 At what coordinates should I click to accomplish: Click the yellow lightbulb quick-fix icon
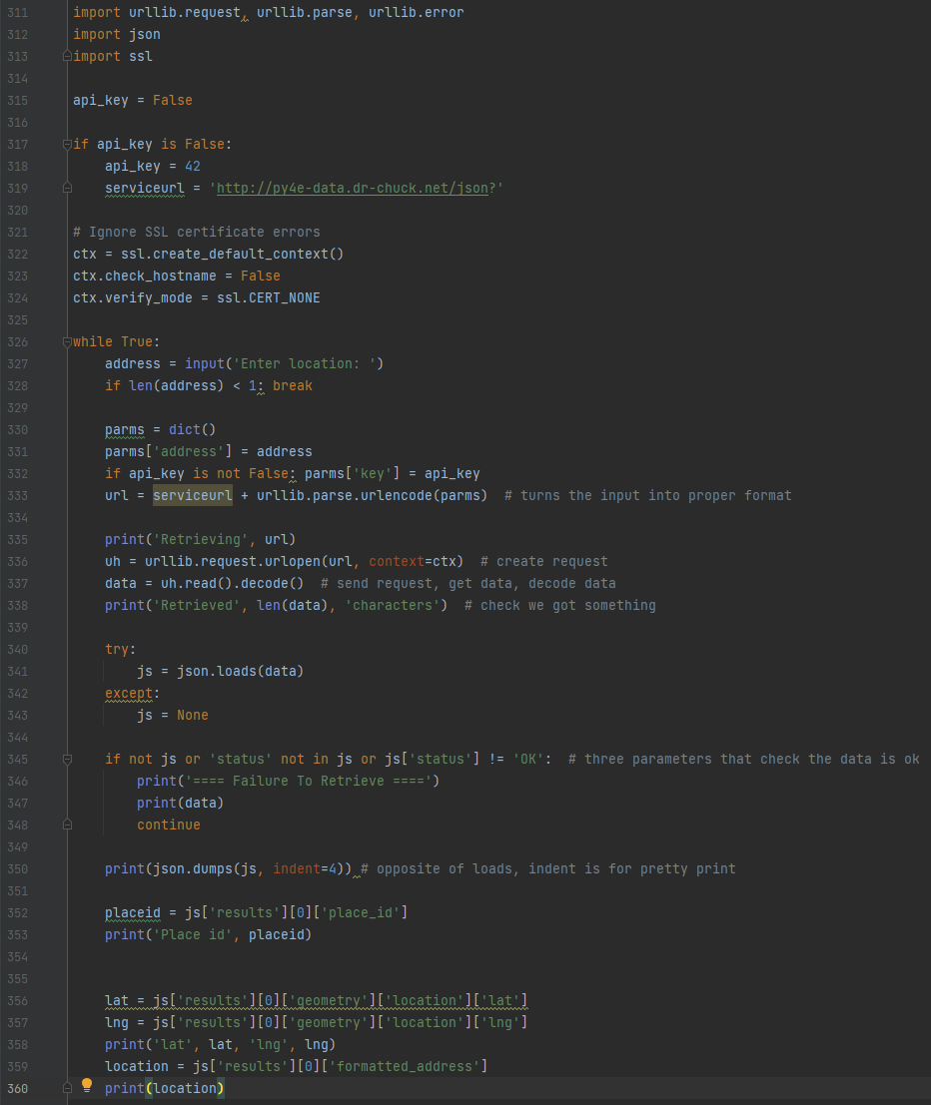87,1085
